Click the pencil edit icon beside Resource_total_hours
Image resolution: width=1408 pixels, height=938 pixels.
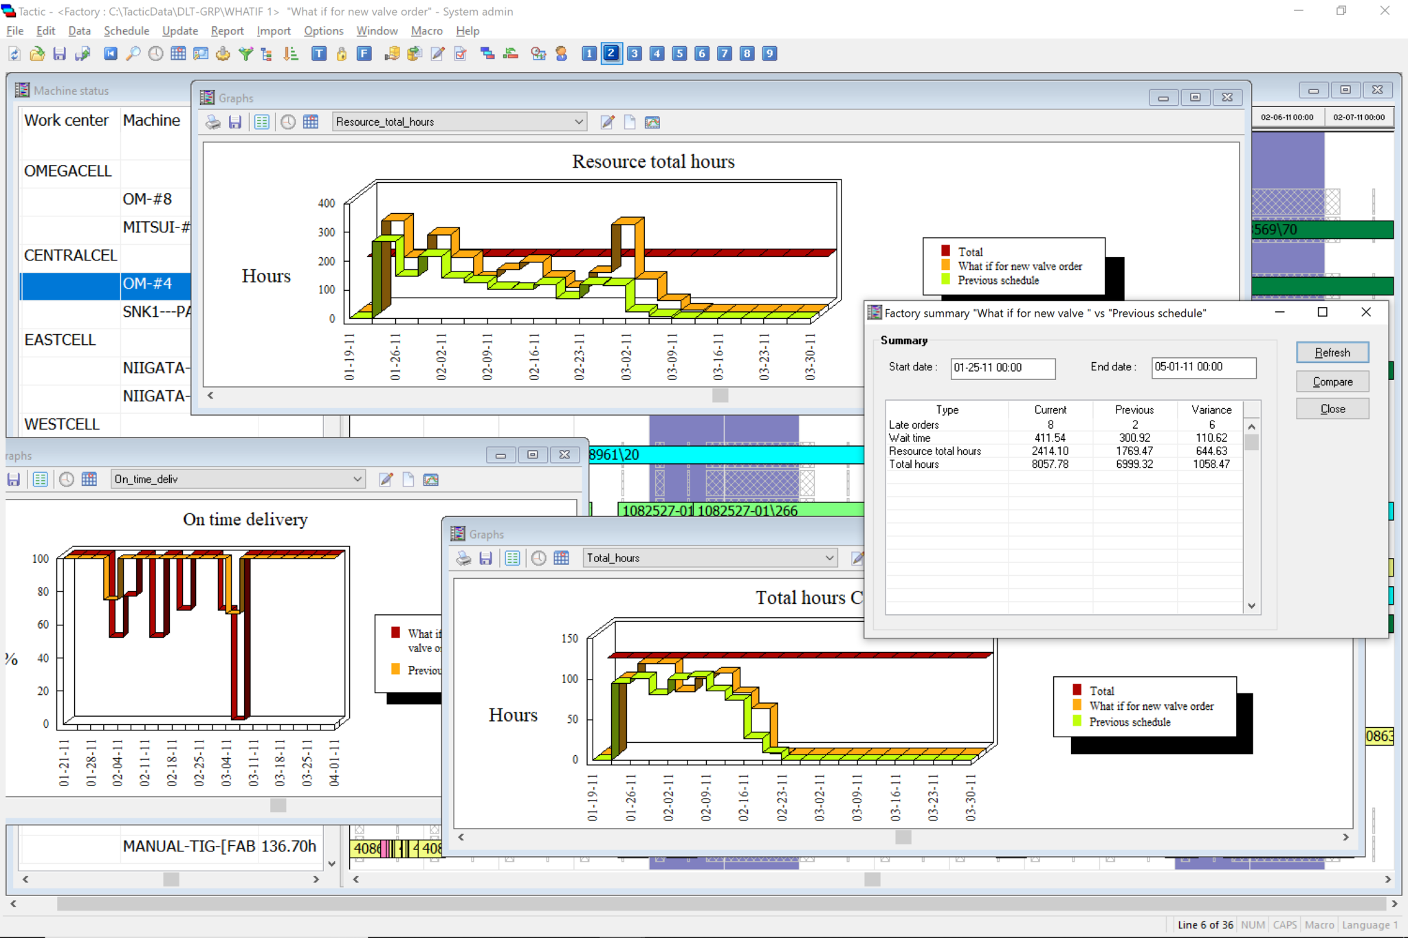(607, 122)
